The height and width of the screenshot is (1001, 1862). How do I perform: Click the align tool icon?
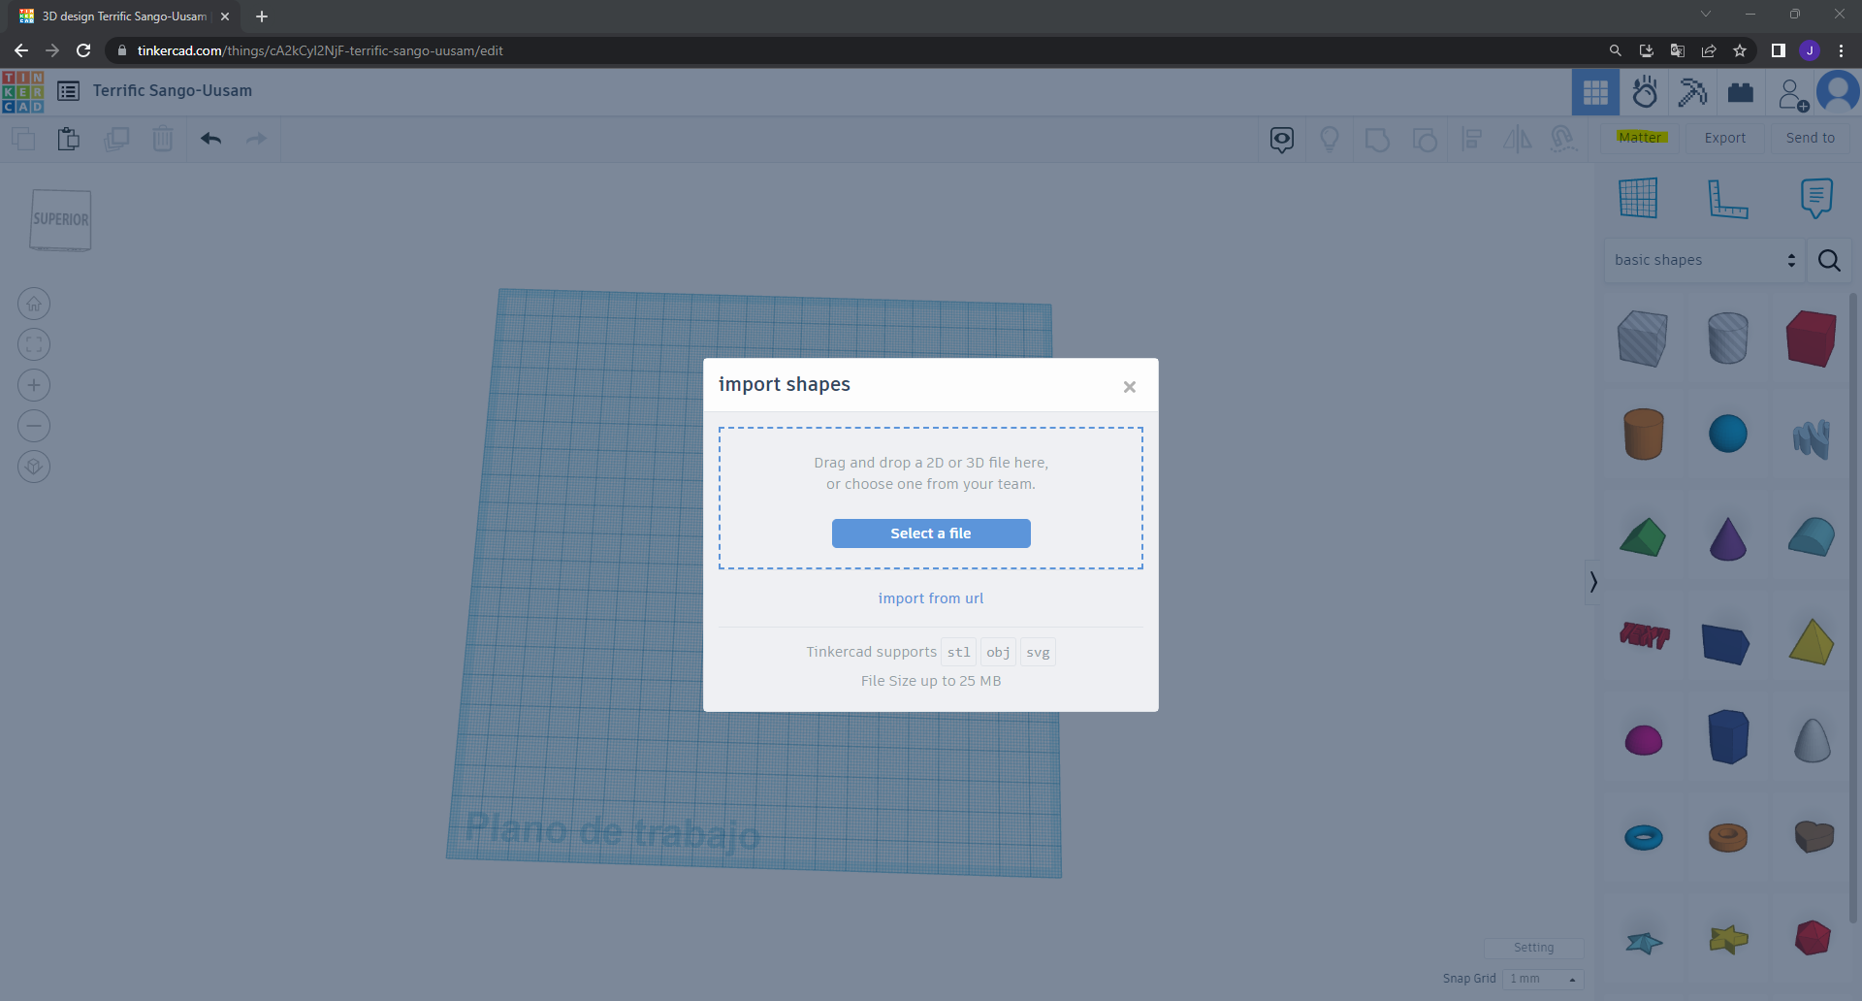coord(1472,140)
